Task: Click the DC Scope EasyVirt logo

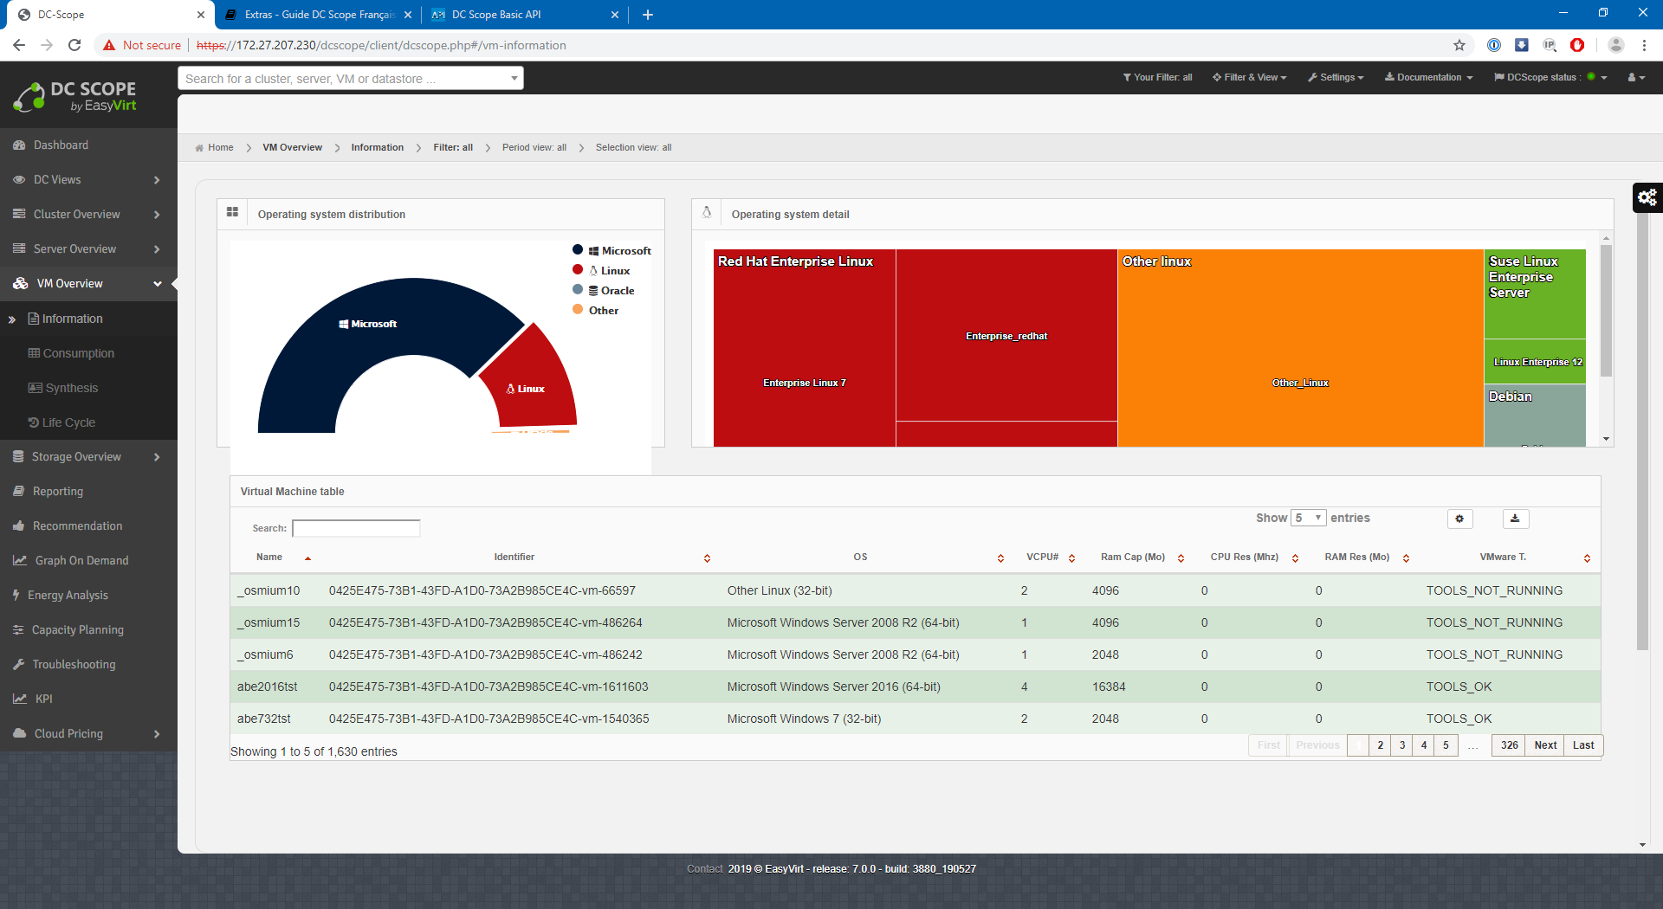Action: pyautogui.click(x=75, y=97)
